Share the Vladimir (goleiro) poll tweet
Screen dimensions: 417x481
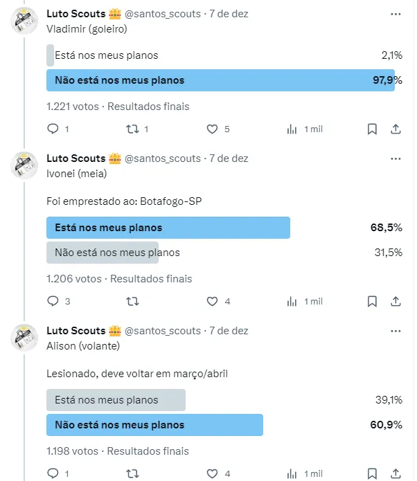click(x=396, y=129)
